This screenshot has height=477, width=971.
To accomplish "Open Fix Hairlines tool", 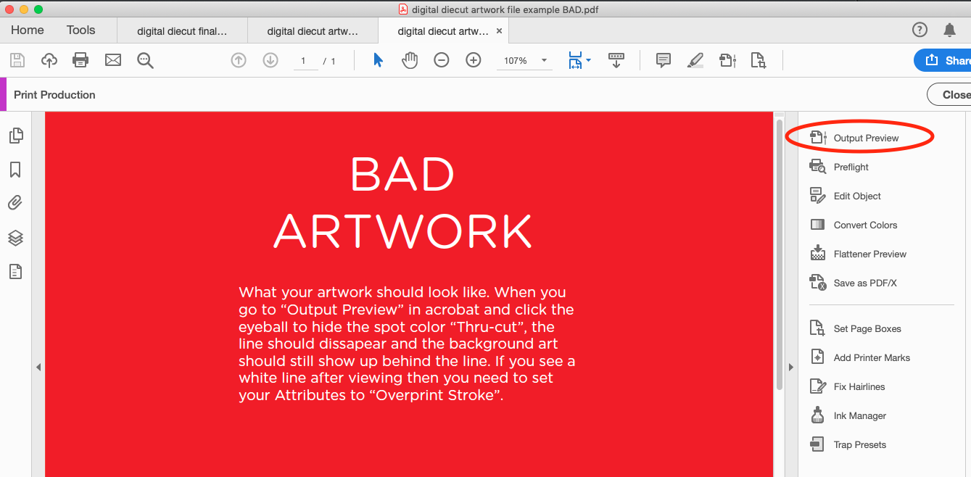I will click(x=848, y=386).
